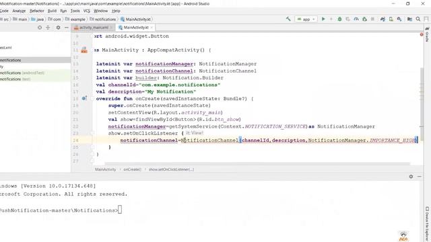Open the Tools menu
This screenshot has width=431, height=242.
[75, 11]
